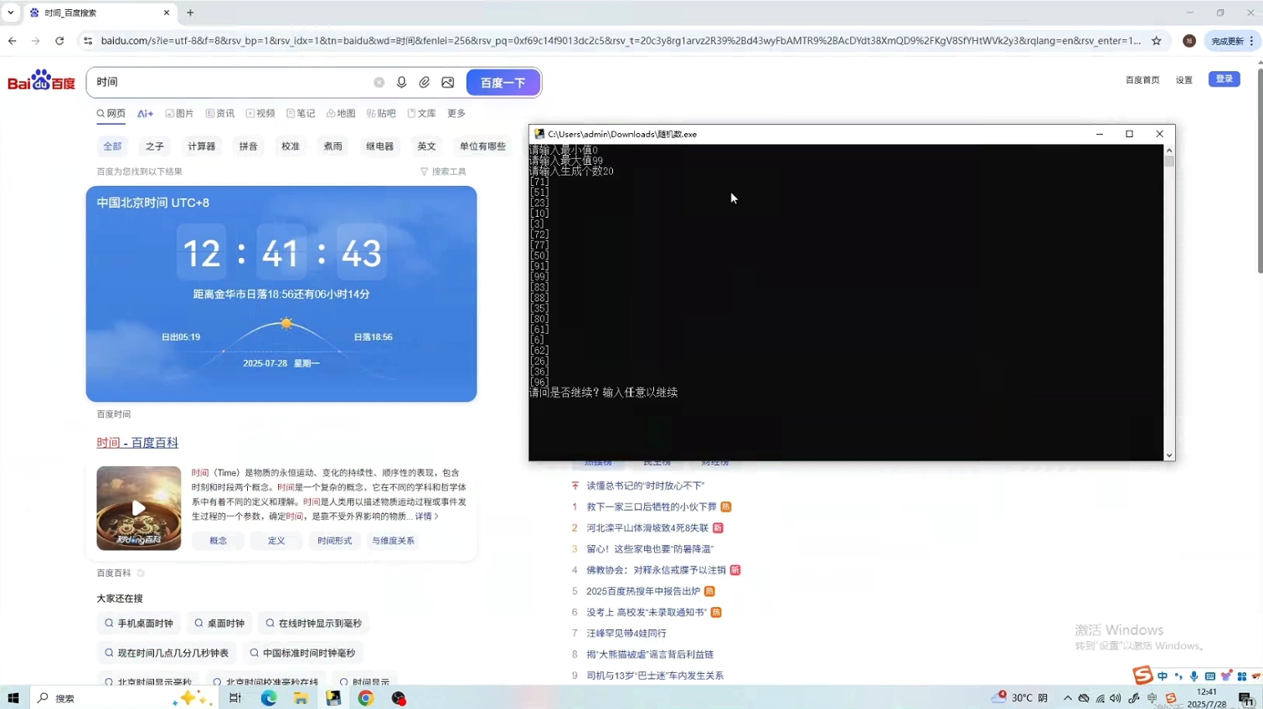The image size is (1263, 709).
Task: Click the 百度一下 search button
Action: (503, 82)
